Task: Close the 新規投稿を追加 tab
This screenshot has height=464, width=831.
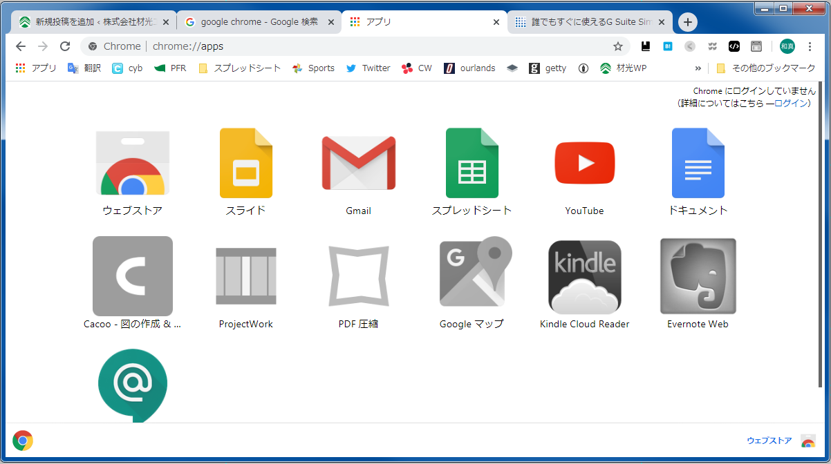Action: point(165,22)
